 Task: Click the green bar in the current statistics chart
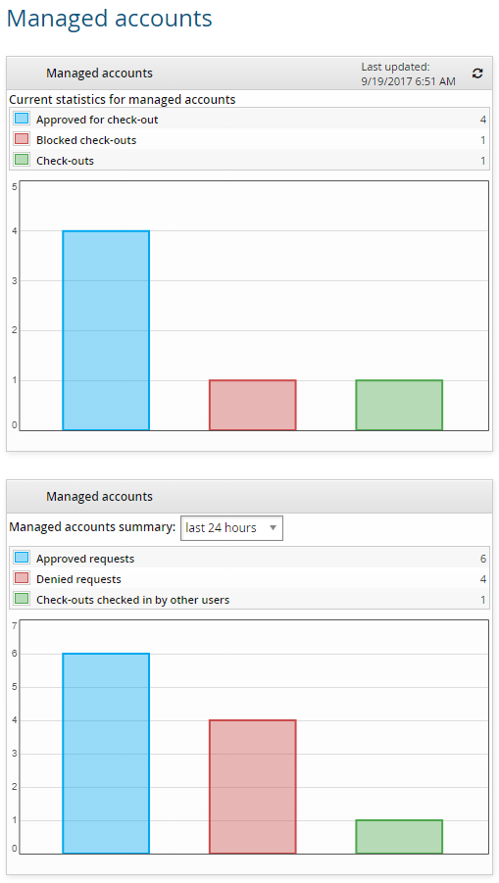coord(399,406)
